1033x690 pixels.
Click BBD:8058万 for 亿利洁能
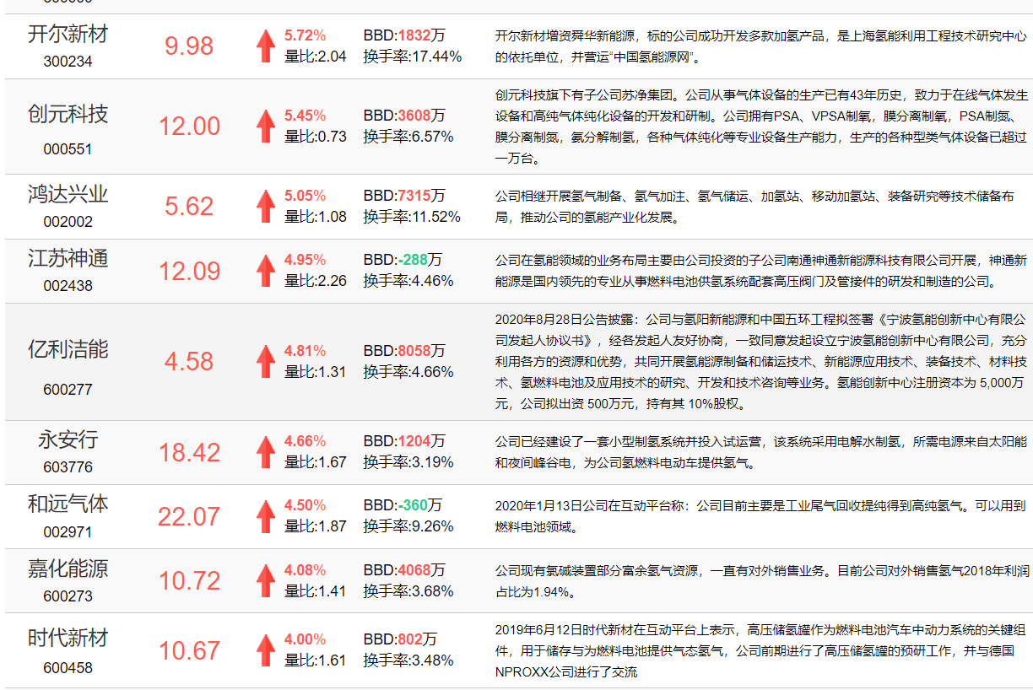pyautogui.click(x=404, y=351)
